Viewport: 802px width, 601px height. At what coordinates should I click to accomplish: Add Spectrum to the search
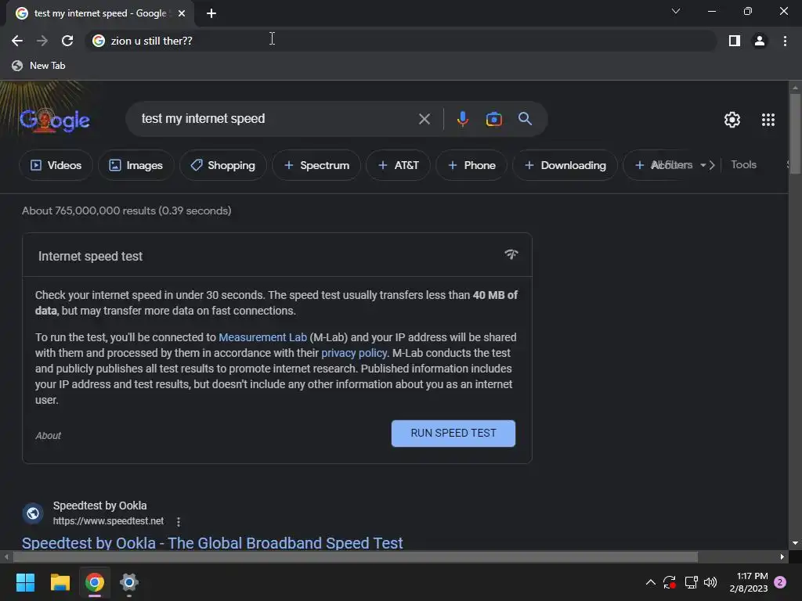coord(316,165)
